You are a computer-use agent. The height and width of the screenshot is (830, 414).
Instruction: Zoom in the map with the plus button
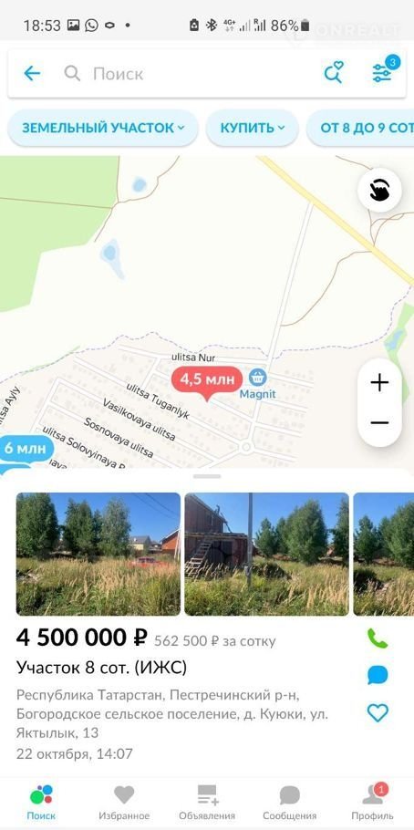[379, 382]
